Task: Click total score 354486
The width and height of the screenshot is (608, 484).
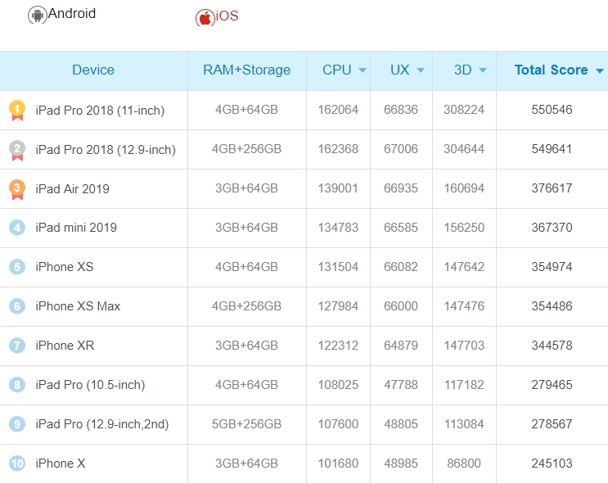Action: (x=552, y=306)
